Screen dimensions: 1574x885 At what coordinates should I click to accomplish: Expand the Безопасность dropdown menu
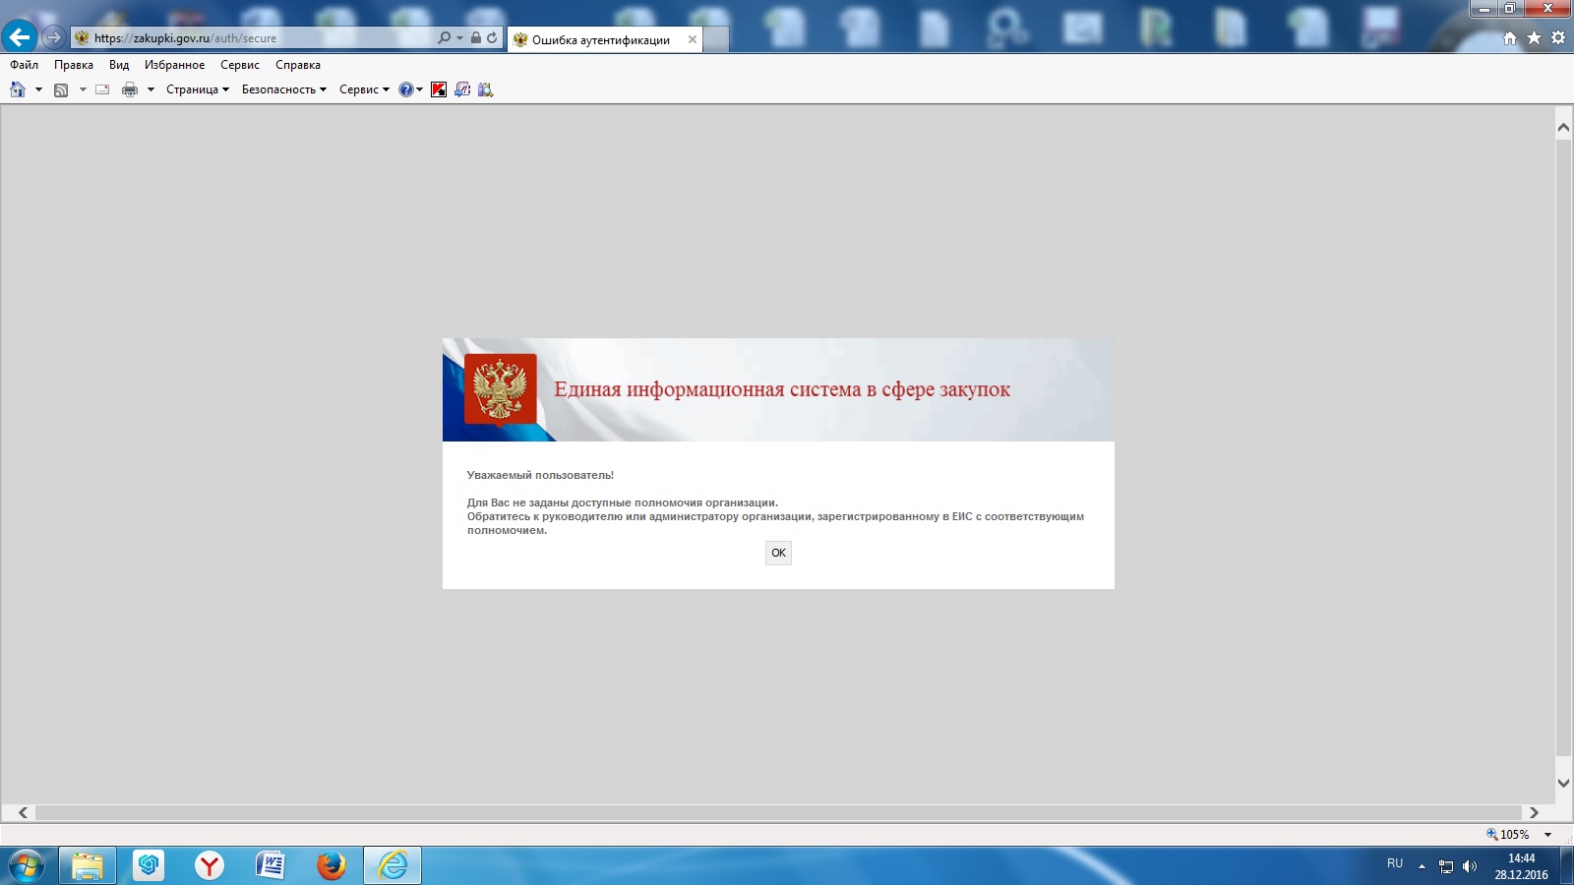coord(283,89)
